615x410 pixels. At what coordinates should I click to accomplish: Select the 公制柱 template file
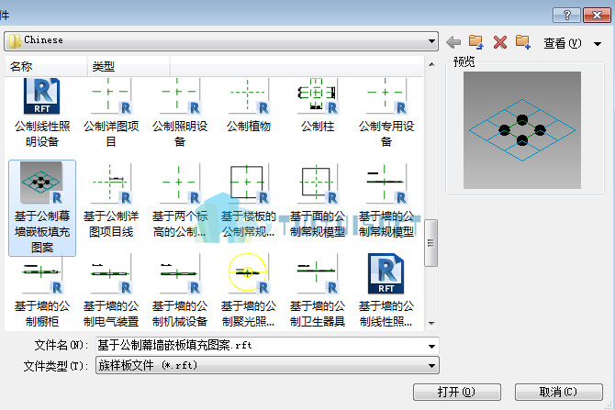pos(318,105)
